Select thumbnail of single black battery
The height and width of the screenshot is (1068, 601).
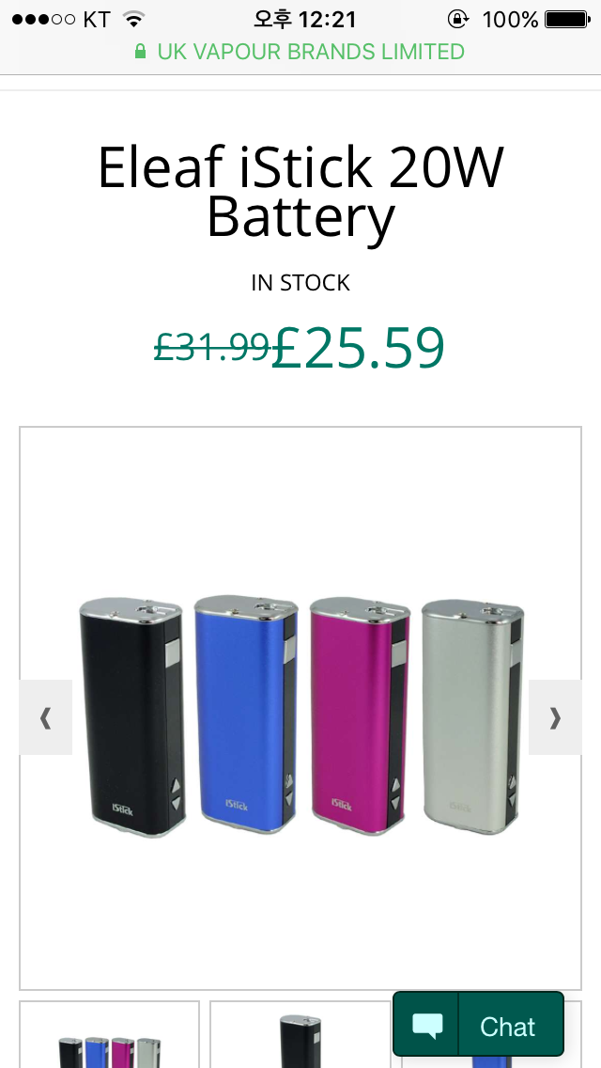tap(300, 1034)
